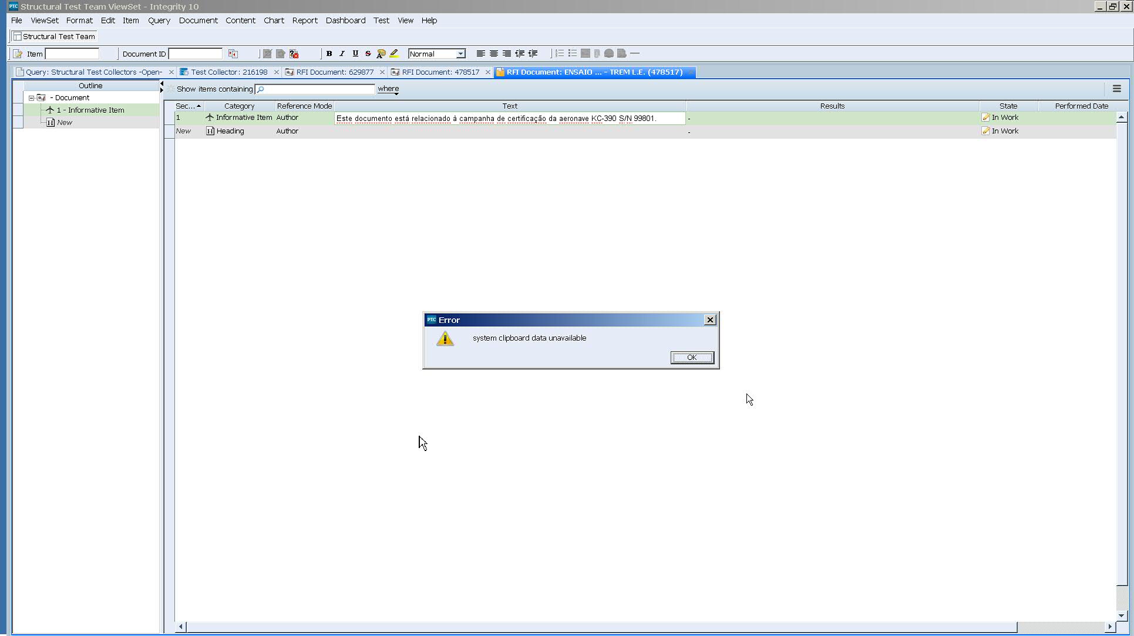Click OK in the Error dialog
The height and width of the screenshot is (636, 1134).
pyautogui.click(x=692, y=358)
